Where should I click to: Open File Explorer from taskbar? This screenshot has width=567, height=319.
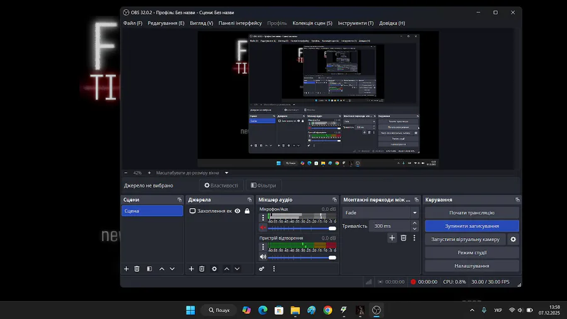295,310
